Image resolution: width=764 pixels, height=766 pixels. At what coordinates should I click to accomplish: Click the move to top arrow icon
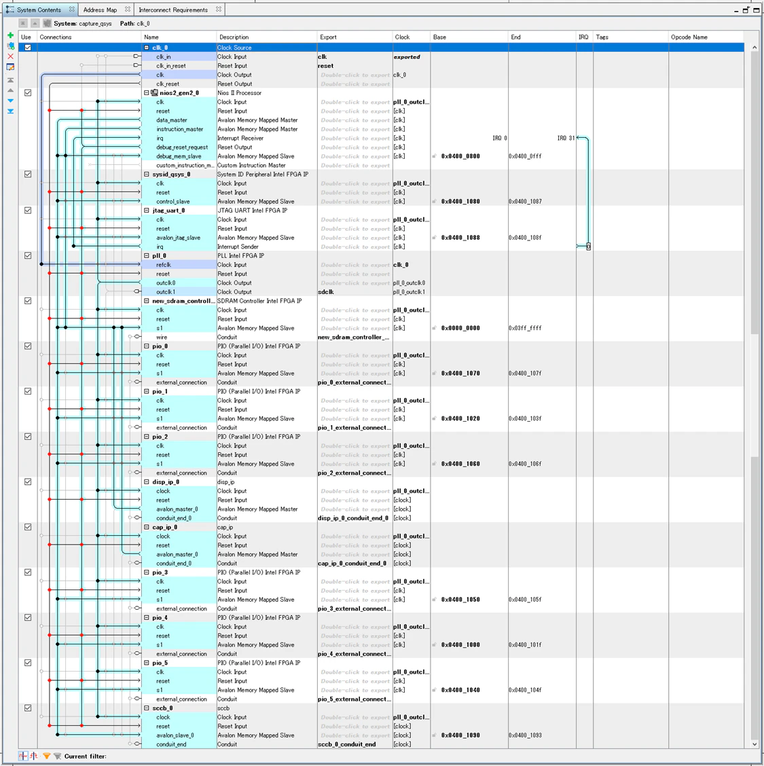(x=10, y=79)
